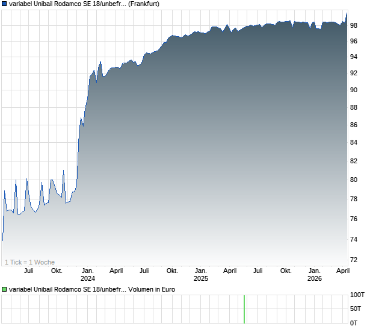Viewport: 373px width, 329px height.
Task: Click the Volumen in Euro chart title
Action: (x=92, y=289)
